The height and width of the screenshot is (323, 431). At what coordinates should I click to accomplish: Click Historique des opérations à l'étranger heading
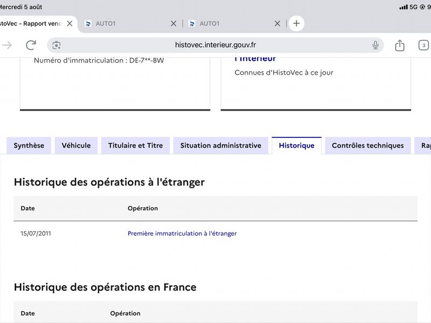point(109,182)
